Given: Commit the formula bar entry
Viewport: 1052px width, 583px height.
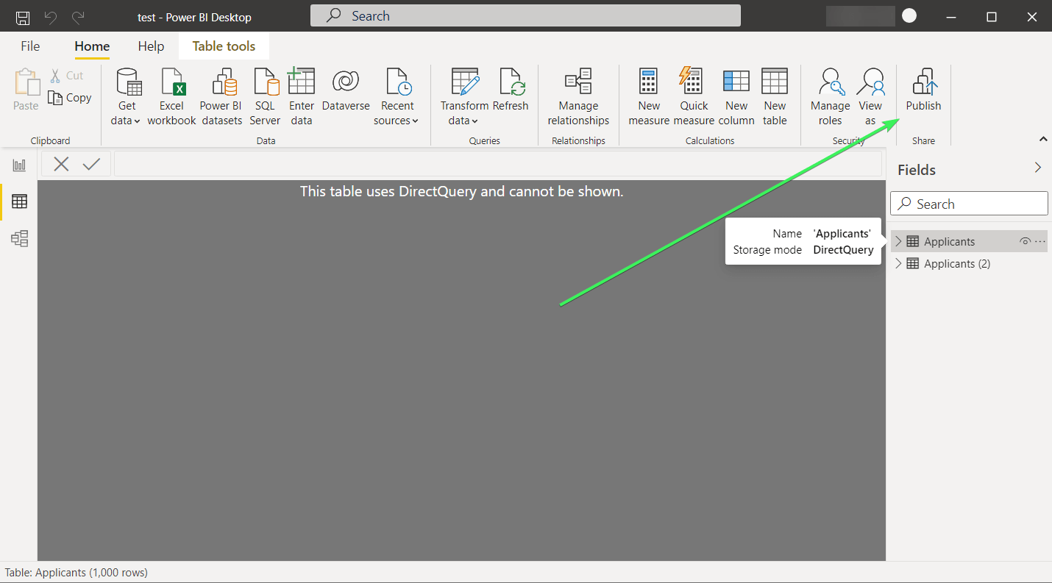Looking at the screenshot, I should [x=91, y=164].
